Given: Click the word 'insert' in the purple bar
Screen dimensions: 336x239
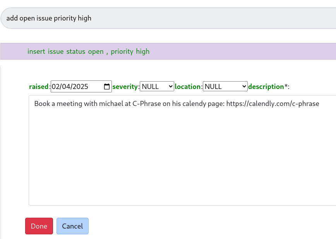Looking at the screenshot, I should point(36,51).
